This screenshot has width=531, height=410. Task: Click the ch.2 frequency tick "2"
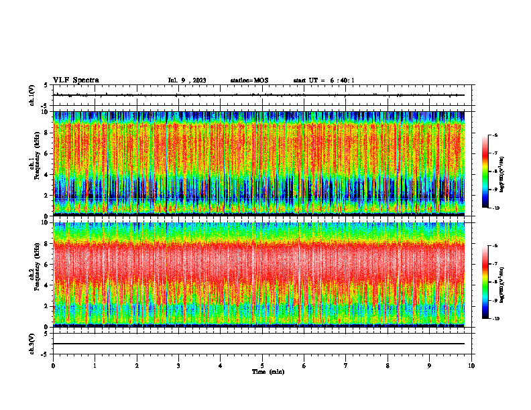tap(46, 306)
